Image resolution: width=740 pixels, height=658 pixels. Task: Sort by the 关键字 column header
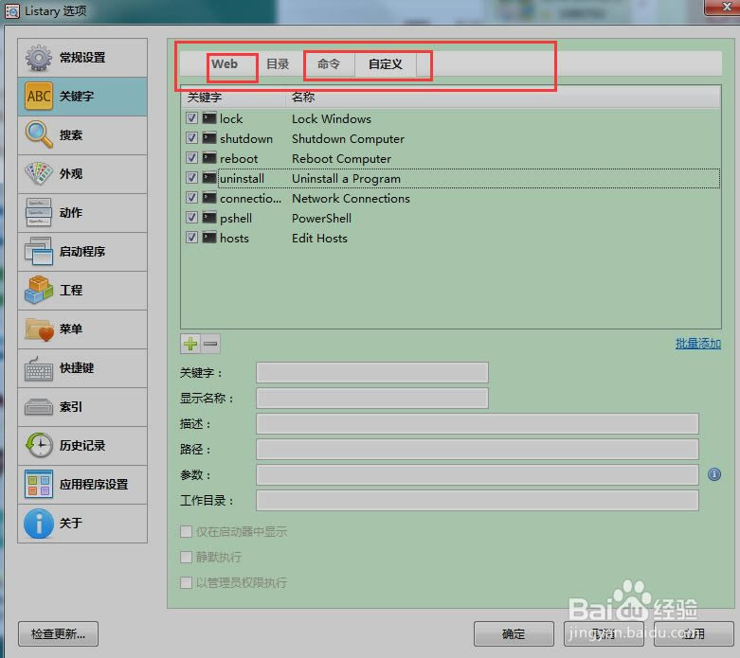(x=234, y=98)
